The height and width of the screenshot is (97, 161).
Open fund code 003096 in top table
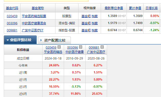(x=12, y=23)
